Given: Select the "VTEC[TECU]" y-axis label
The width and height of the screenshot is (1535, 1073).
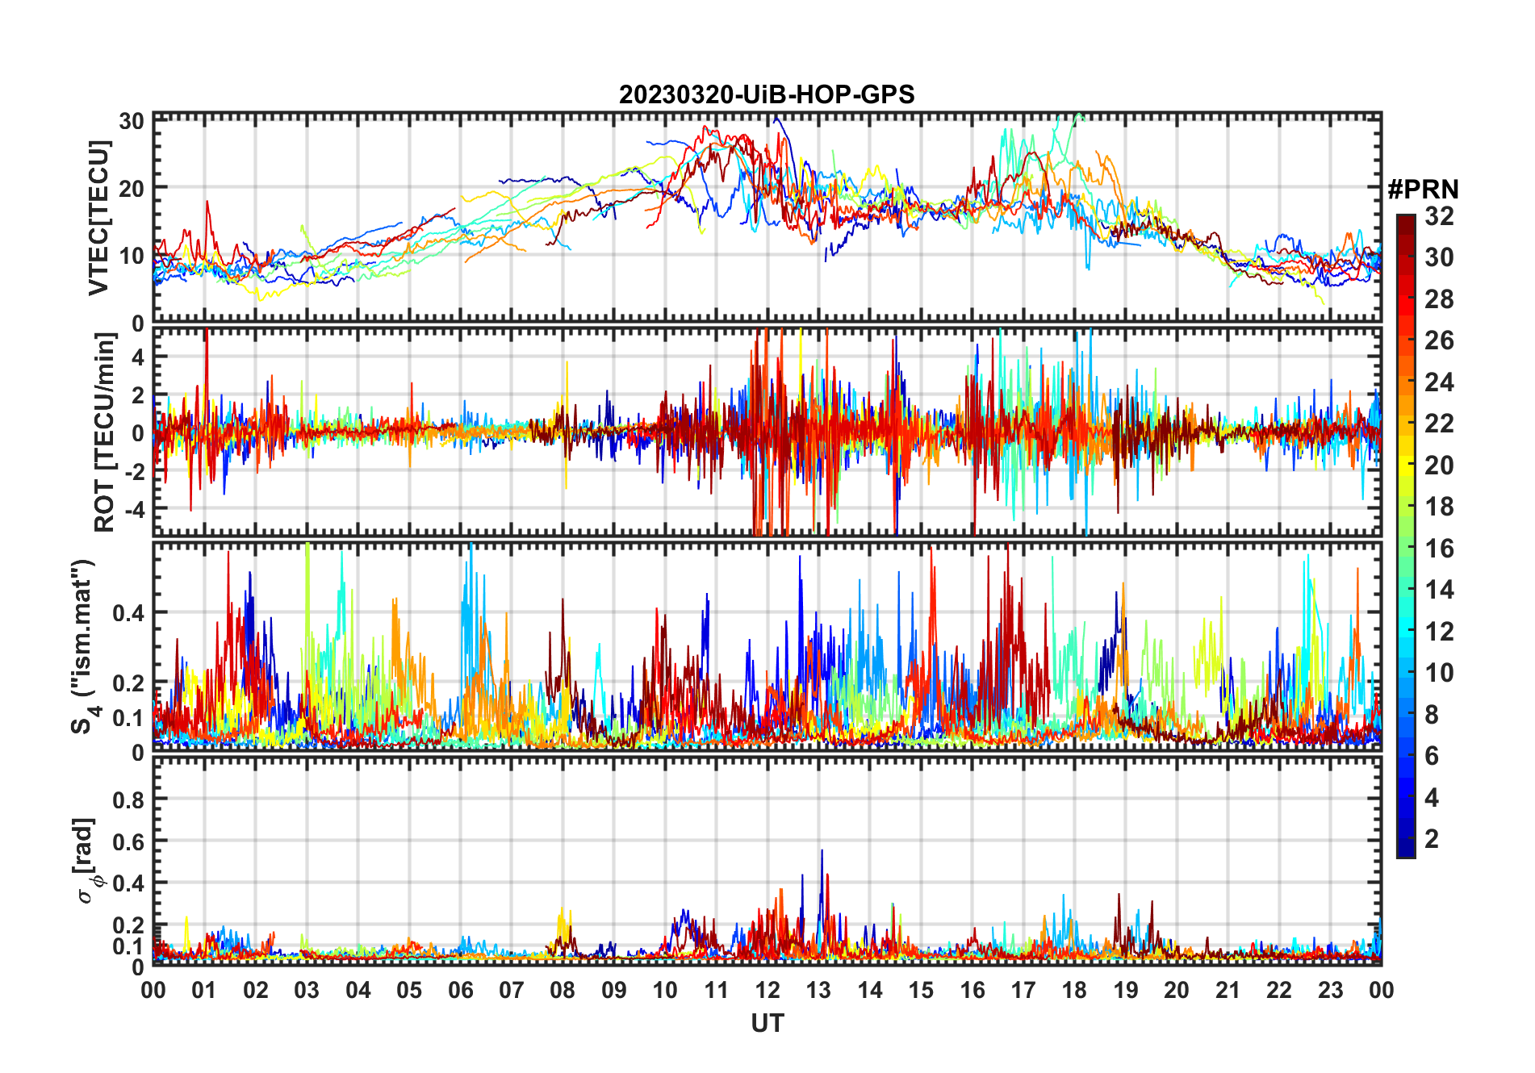Looking at the screenshot, I should click(98, 218).
